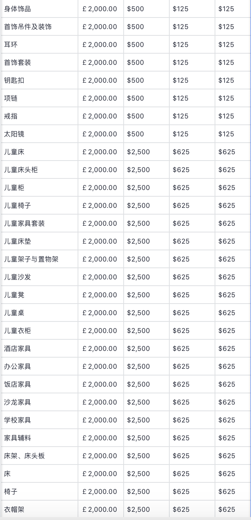
Task: Select the 儿童衣柜 row label
Action: (x=17, y=331)
